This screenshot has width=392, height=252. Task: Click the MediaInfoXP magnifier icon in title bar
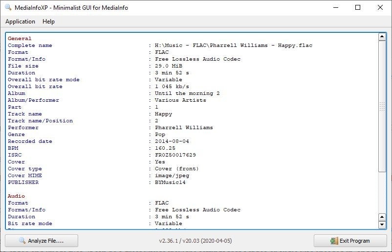[x=8, y=7]
